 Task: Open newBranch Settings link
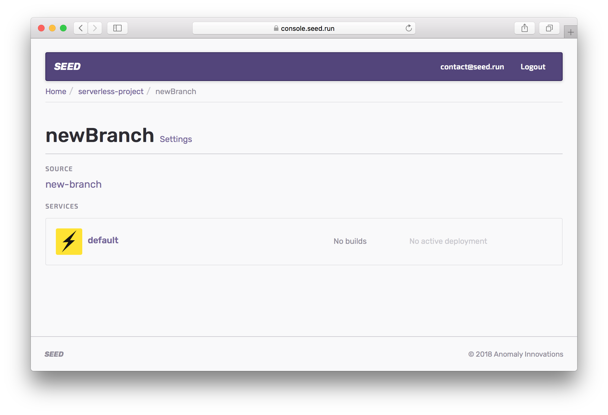point(176,139)
